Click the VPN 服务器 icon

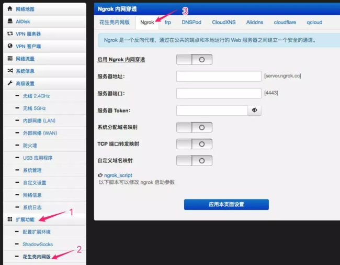coord(10,34)
